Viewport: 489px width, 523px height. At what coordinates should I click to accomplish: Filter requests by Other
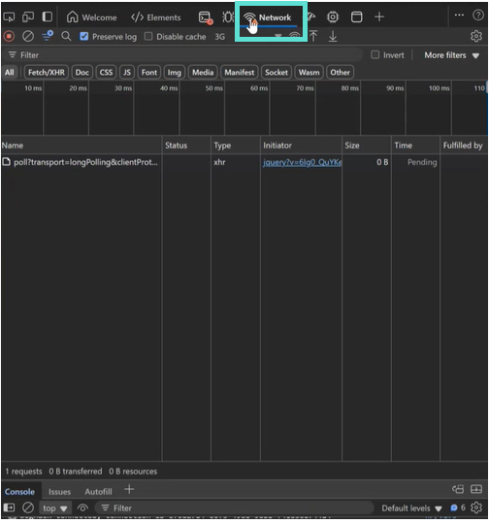(340, 72)
